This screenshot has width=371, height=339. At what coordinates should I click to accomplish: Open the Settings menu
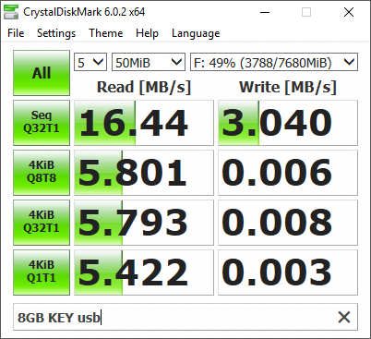pos(56,33)
